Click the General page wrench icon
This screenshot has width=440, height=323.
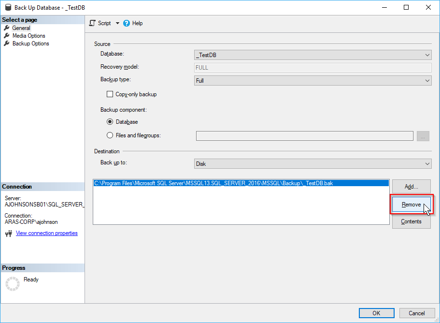(7, 28)
